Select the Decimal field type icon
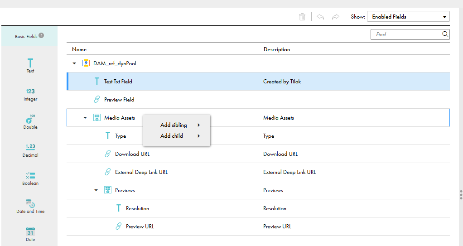The image size is (463, 246). 30,146
